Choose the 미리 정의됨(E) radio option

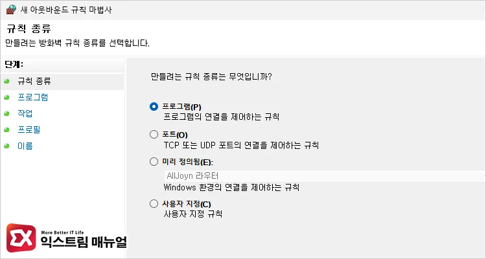pos(154,162)
